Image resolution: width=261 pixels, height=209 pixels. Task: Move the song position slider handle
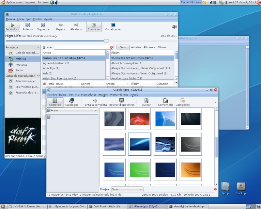tap(106, 41)
